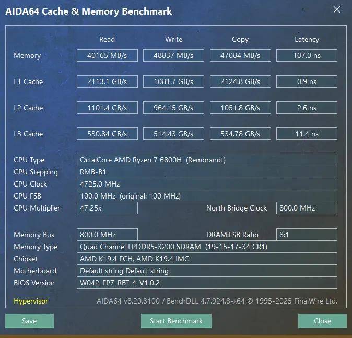Click the North Bridge Clock label

tap(237, 208)
